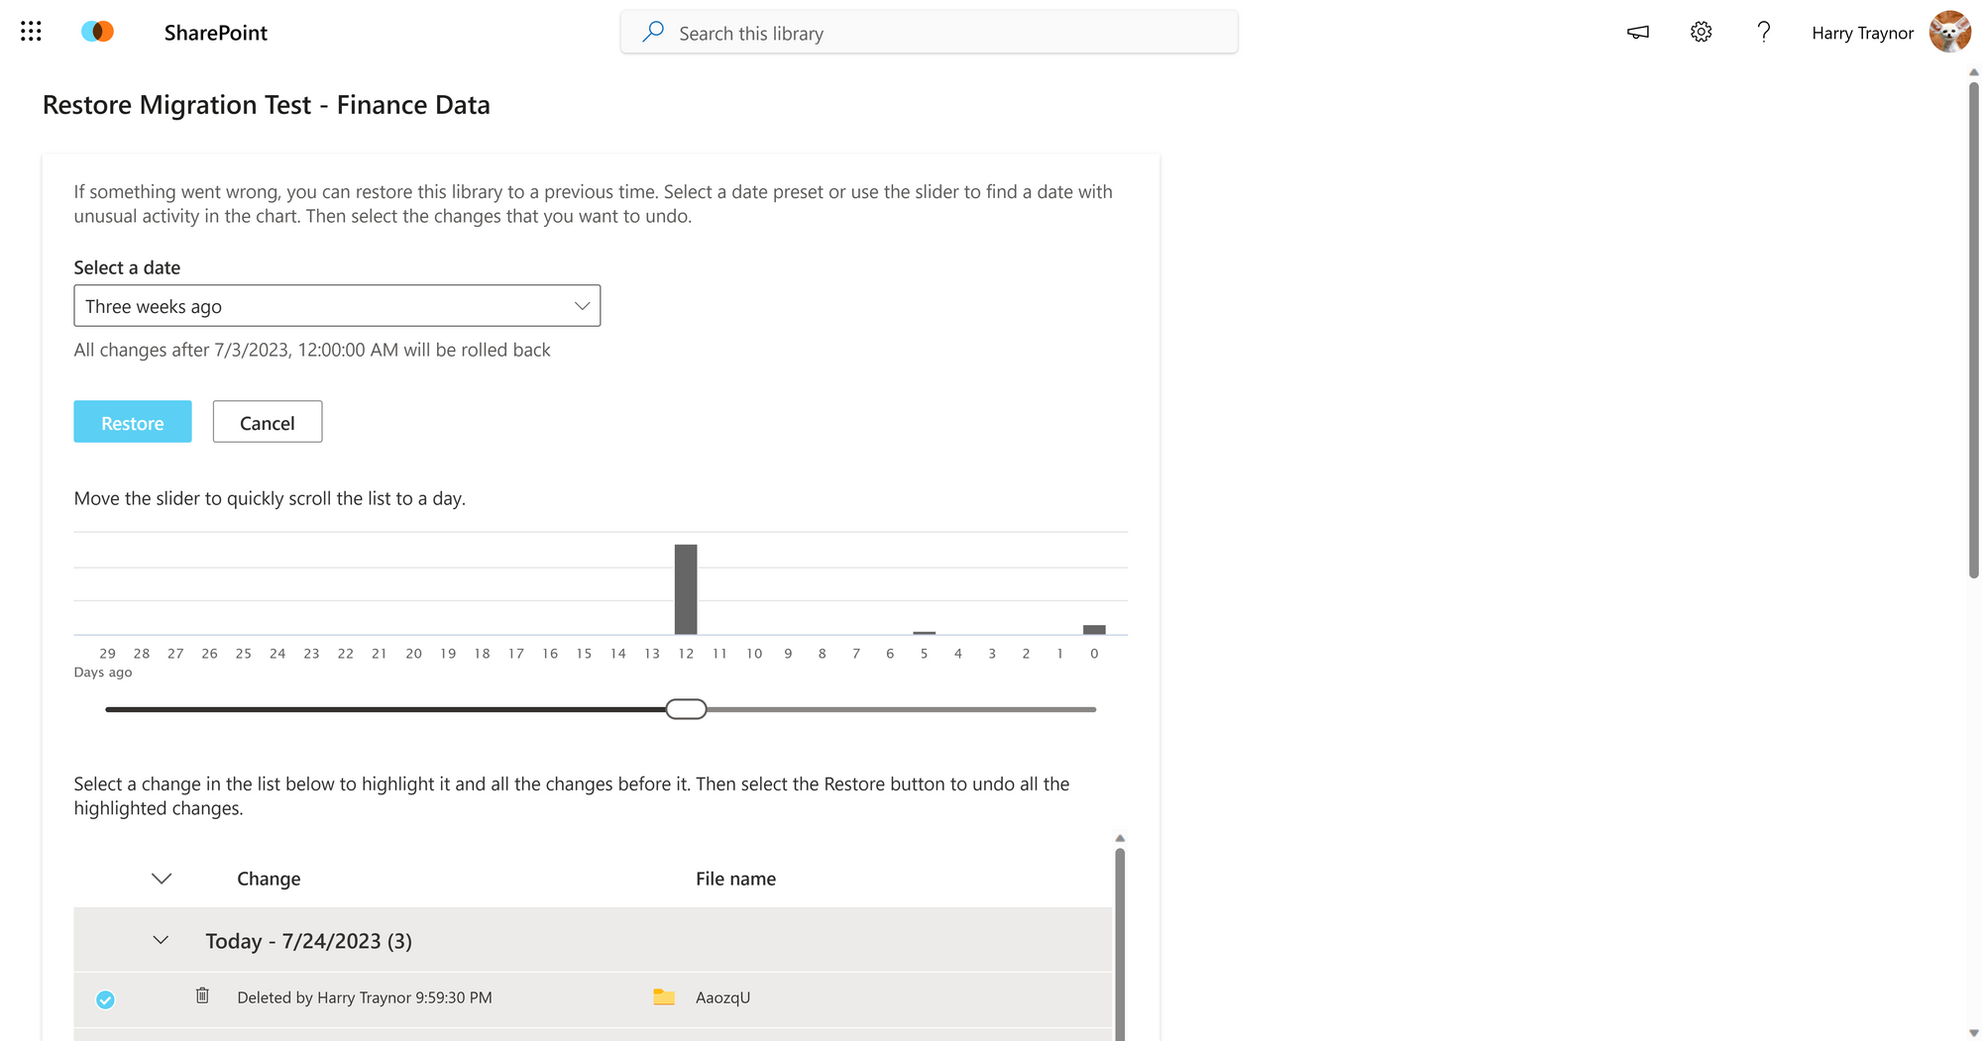1982x1041 pixels.
Task: Click the File name column header
Action: click(x=735, y=879)
